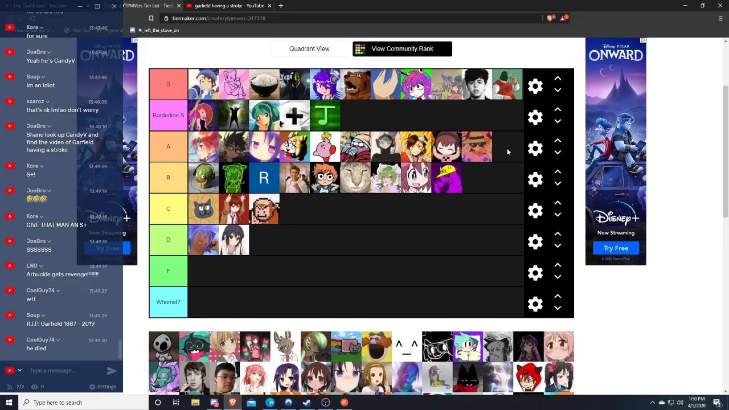Expand the chat account dropdown arrow
Screen dimensions: 729x410
pos(19,371)
